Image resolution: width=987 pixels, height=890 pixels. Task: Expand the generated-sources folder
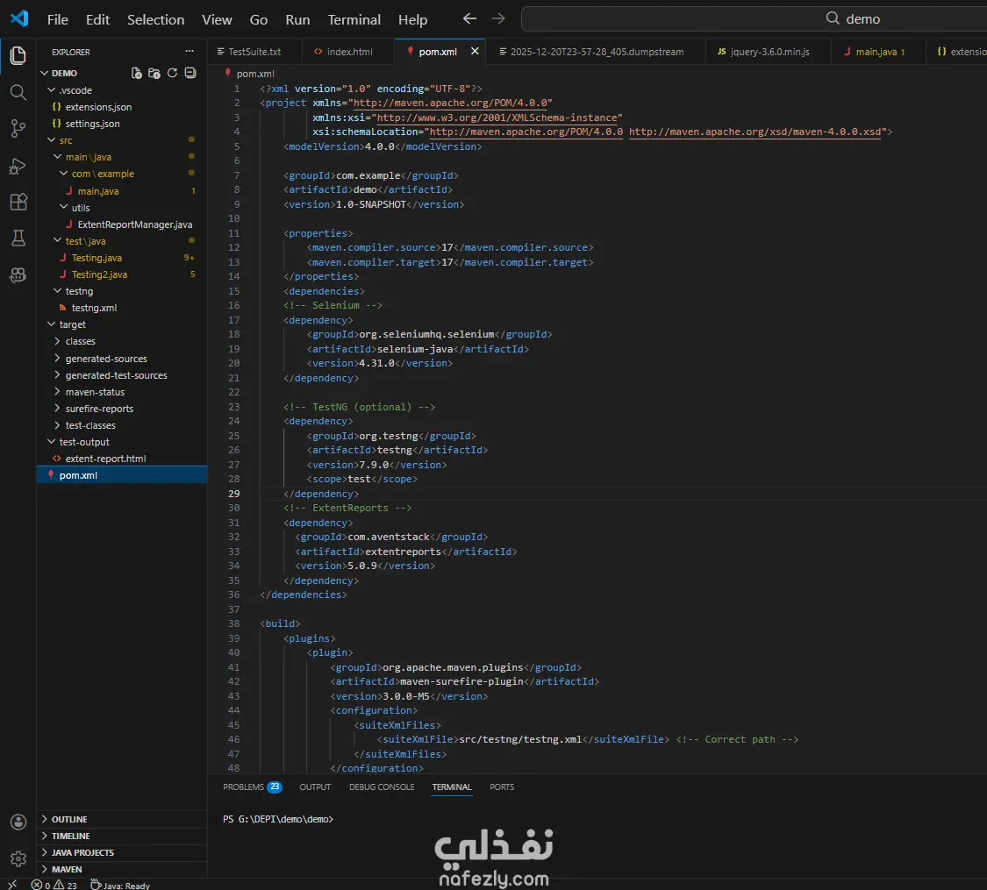57,358
